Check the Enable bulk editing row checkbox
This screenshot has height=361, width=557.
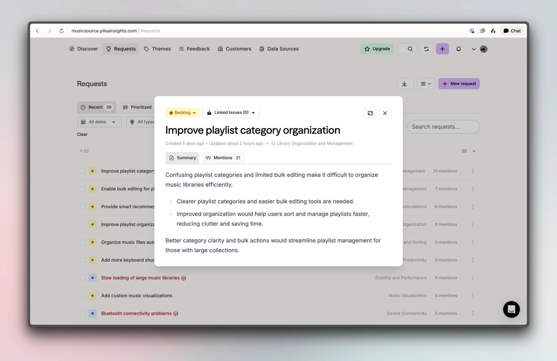click(82, 189)
